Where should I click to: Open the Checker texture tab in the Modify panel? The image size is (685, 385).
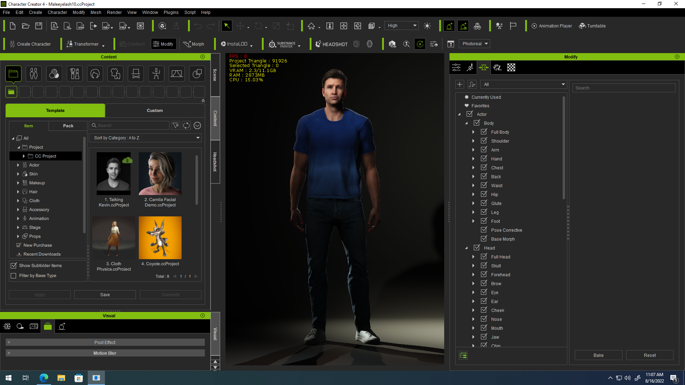(511, 67)
